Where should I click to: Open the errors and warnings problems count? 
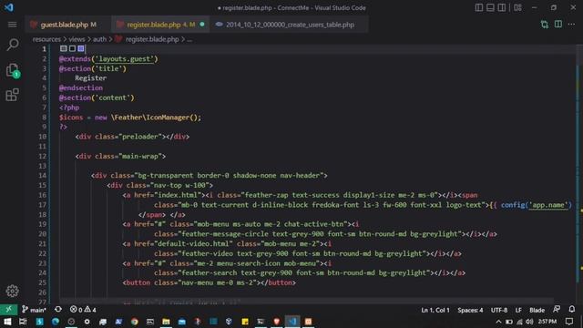pos(83,310)
